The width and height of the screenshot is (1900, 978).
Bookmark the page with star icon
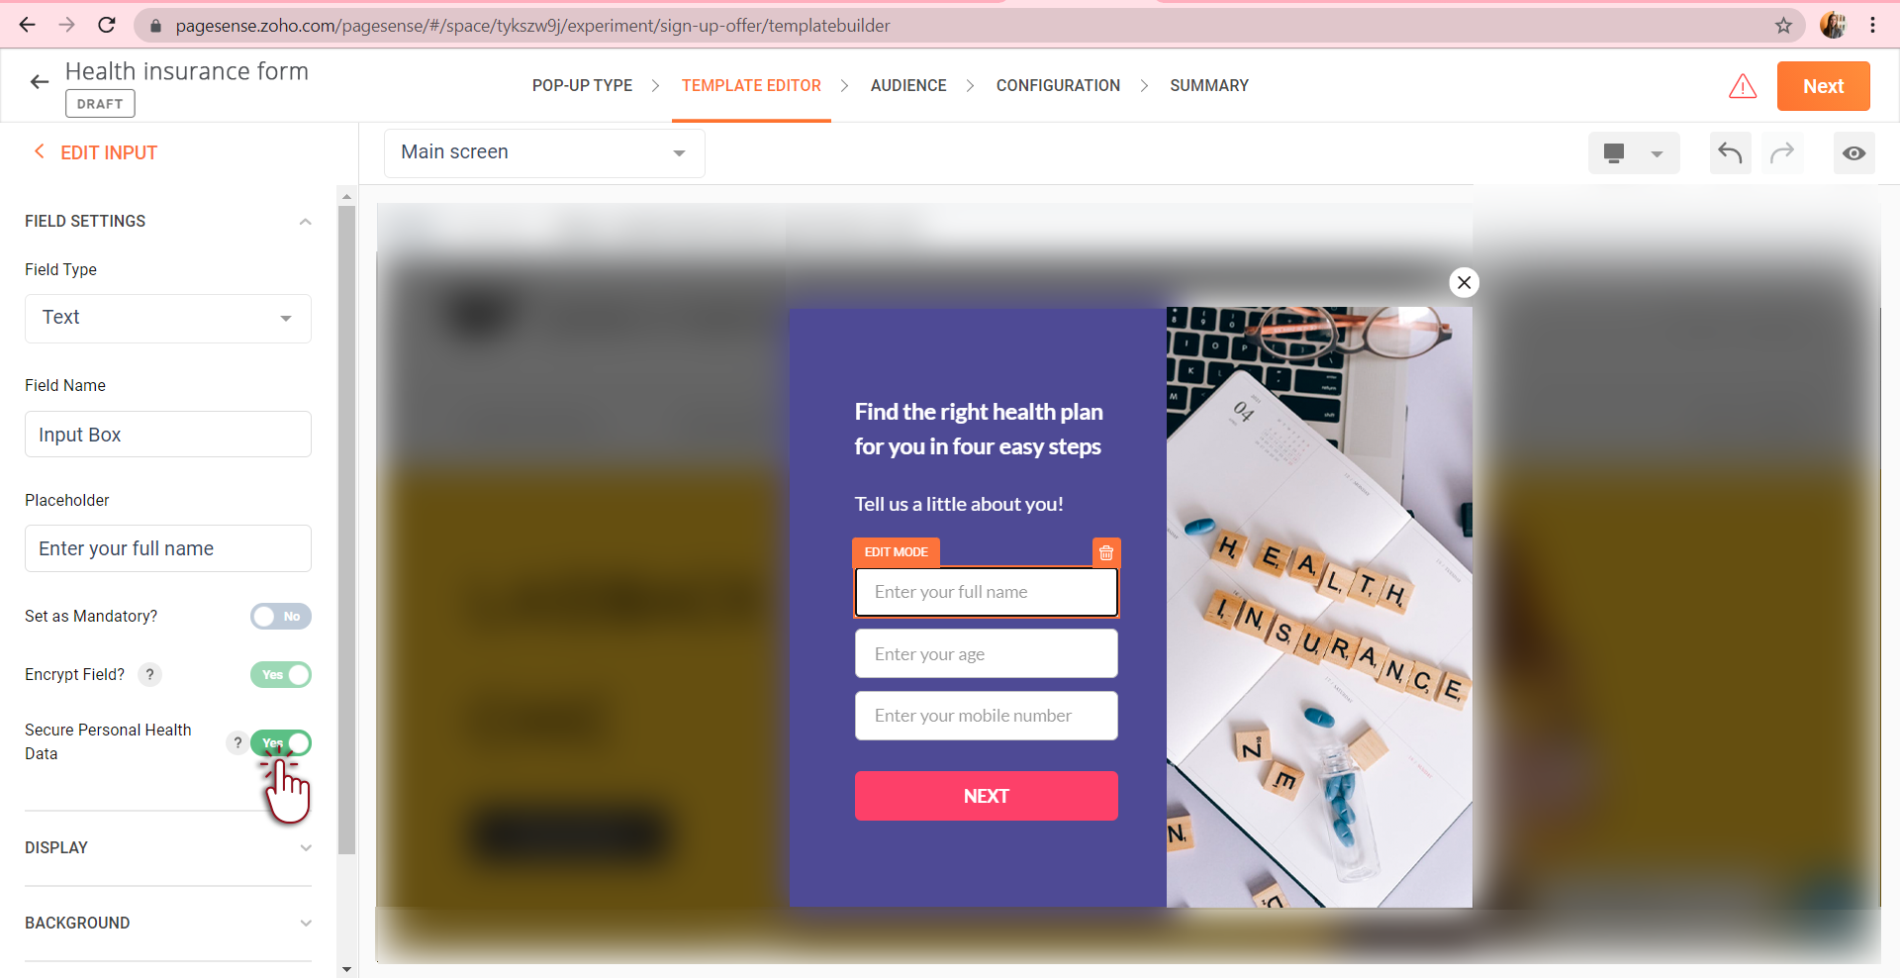(1783, 26)
